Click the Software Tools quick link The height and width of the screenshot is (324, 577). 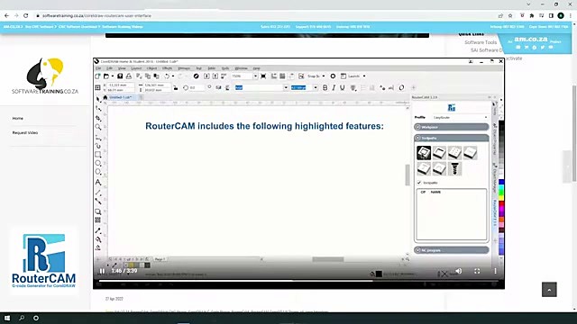click(x=481, y=42)
